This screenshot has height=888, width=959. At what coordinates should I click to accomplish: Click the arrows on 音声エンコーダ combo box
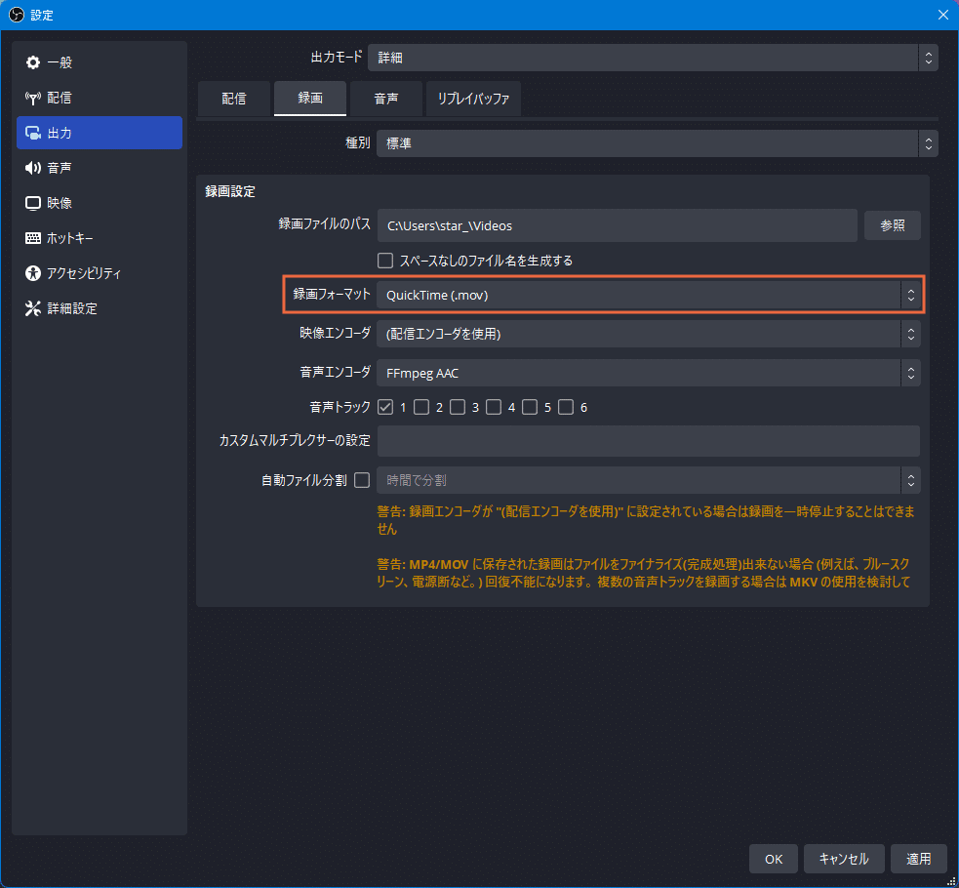[x=910, y=373]
